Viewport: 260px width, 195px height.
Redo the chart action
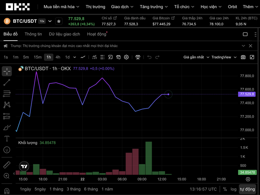coord(157,57)
